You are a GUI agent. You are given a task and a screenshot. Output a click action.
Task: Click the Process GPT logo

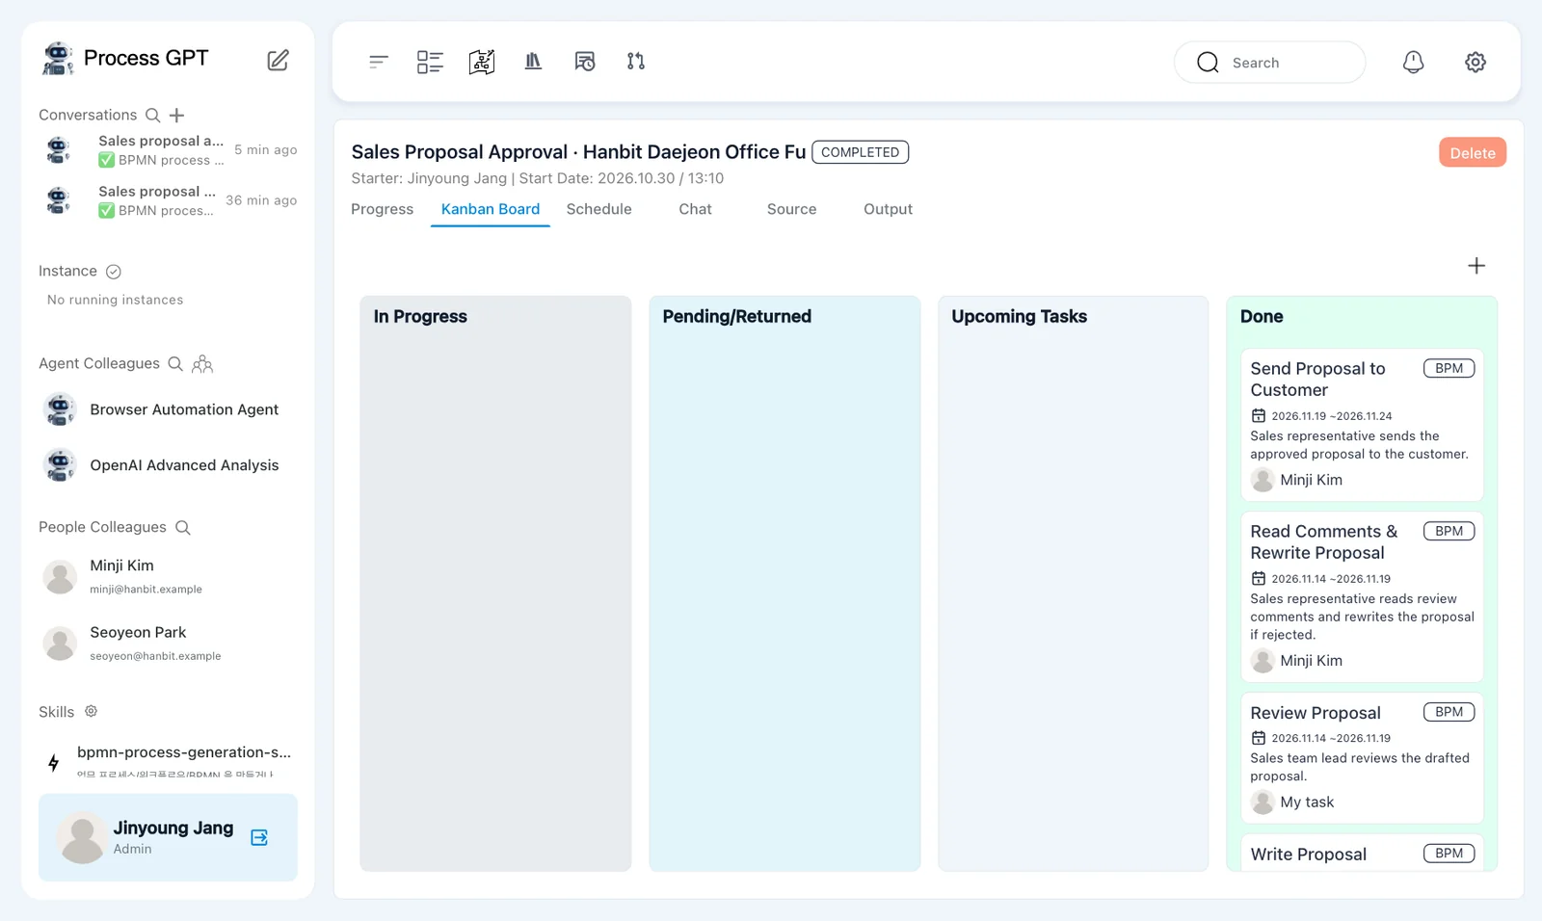[125, 59]
